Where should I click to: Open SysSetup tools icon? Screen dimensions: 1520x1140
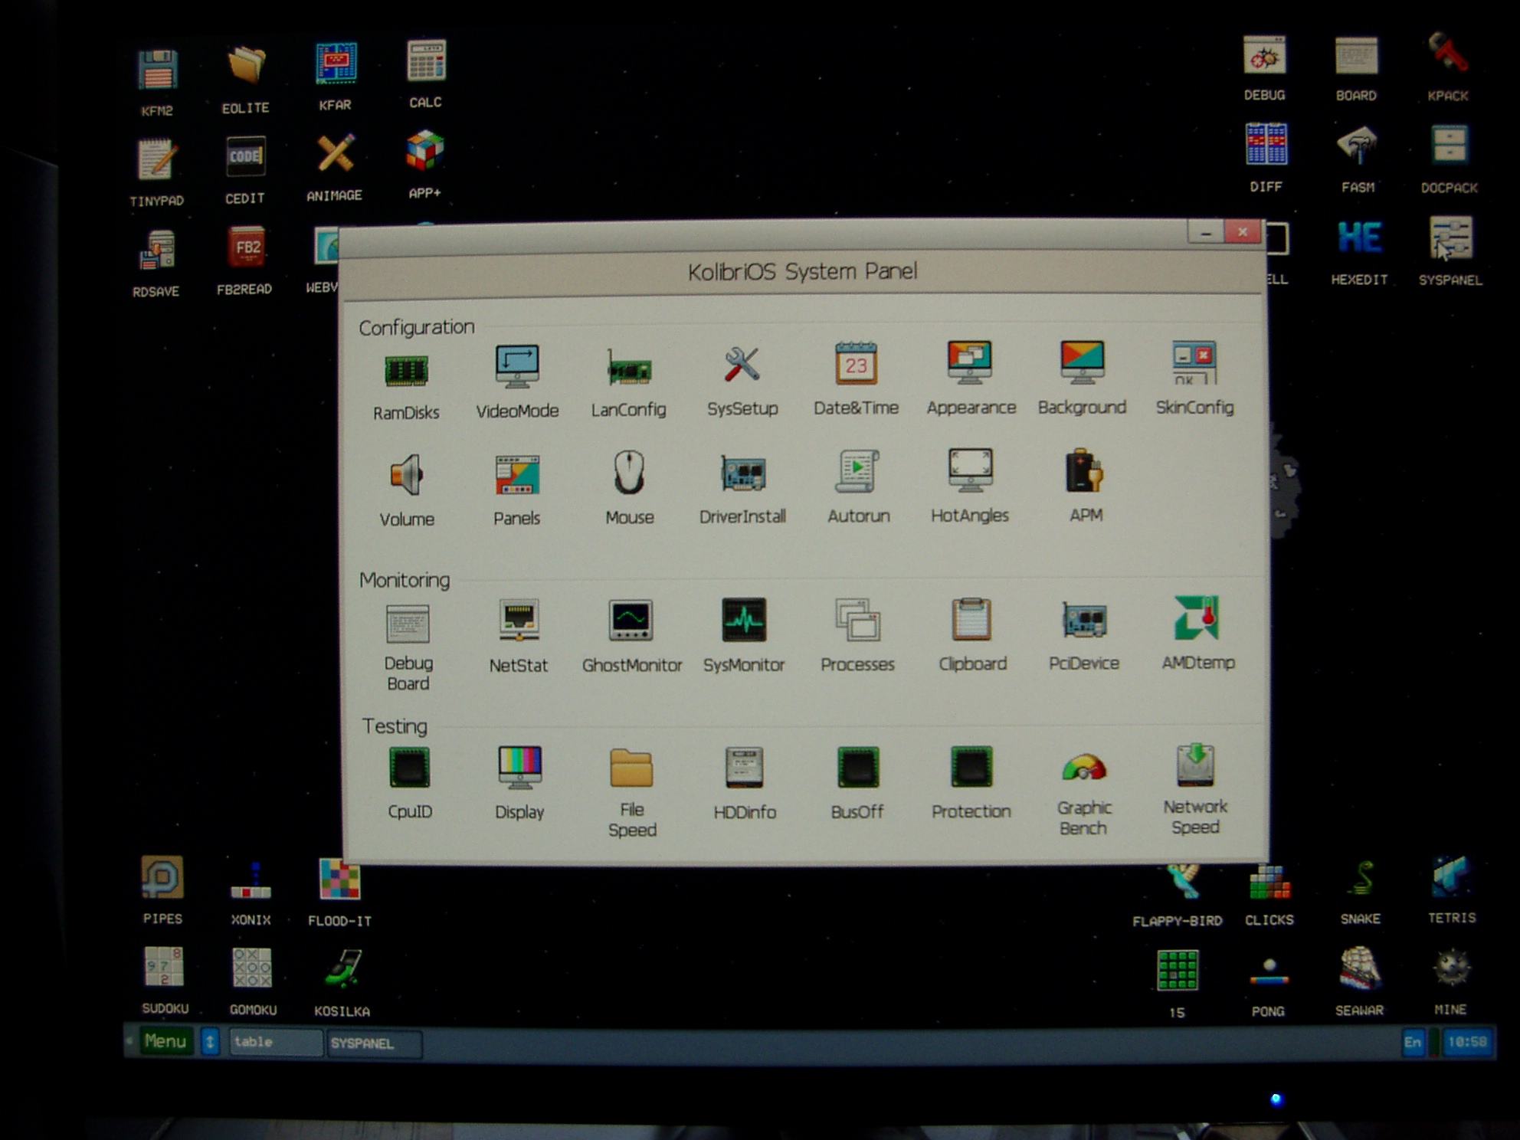[742, 365]
